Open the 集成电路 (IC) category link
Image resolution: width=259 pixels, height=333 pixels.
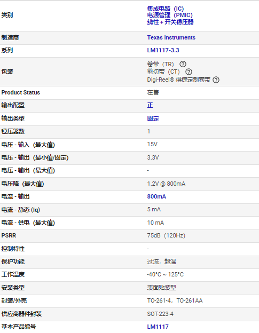tap(166, 9)
